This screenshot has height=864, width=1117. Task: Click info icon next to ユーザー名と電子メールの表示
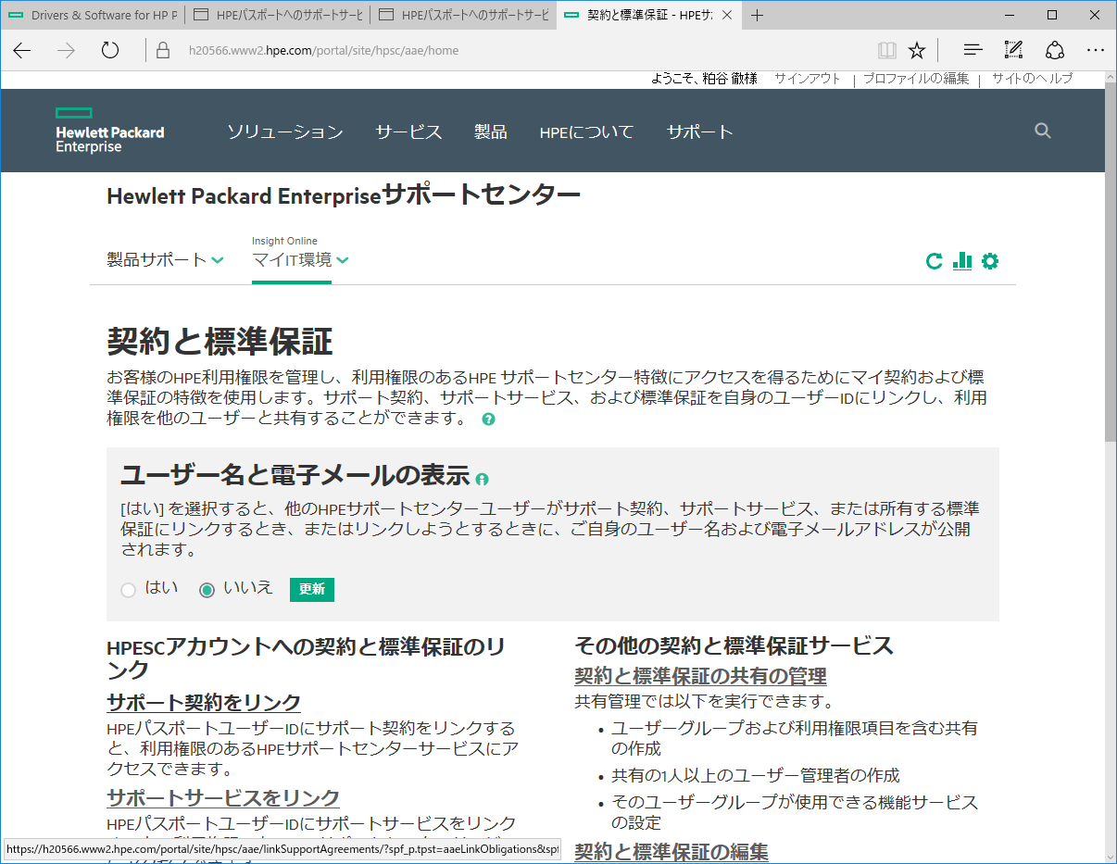click(x=482, y=479)
